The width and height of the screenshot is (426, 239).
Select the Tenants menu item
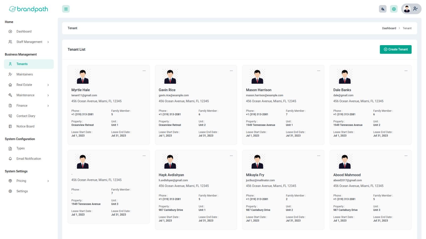[x=29, y=64]
